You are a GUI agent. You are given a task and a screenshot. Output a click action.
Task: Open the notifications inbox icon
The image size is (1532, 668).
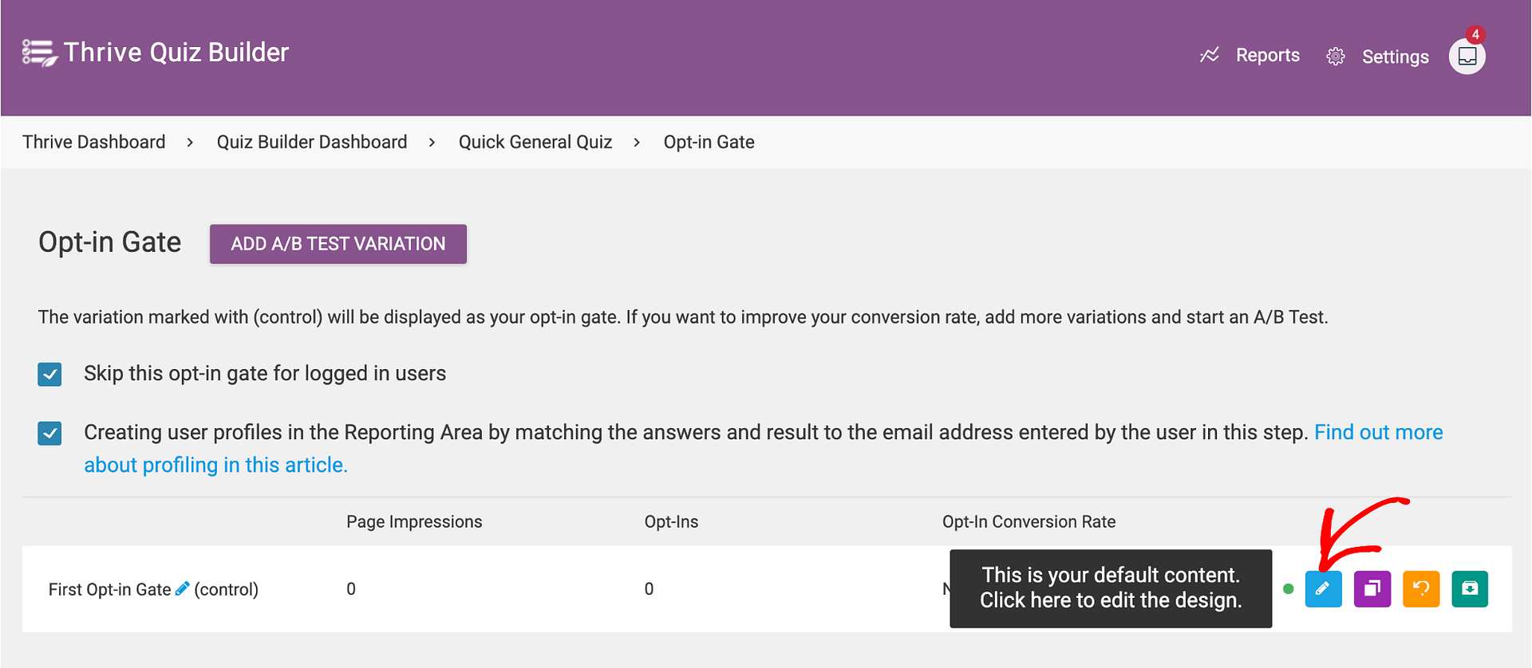coord(1467,56)
